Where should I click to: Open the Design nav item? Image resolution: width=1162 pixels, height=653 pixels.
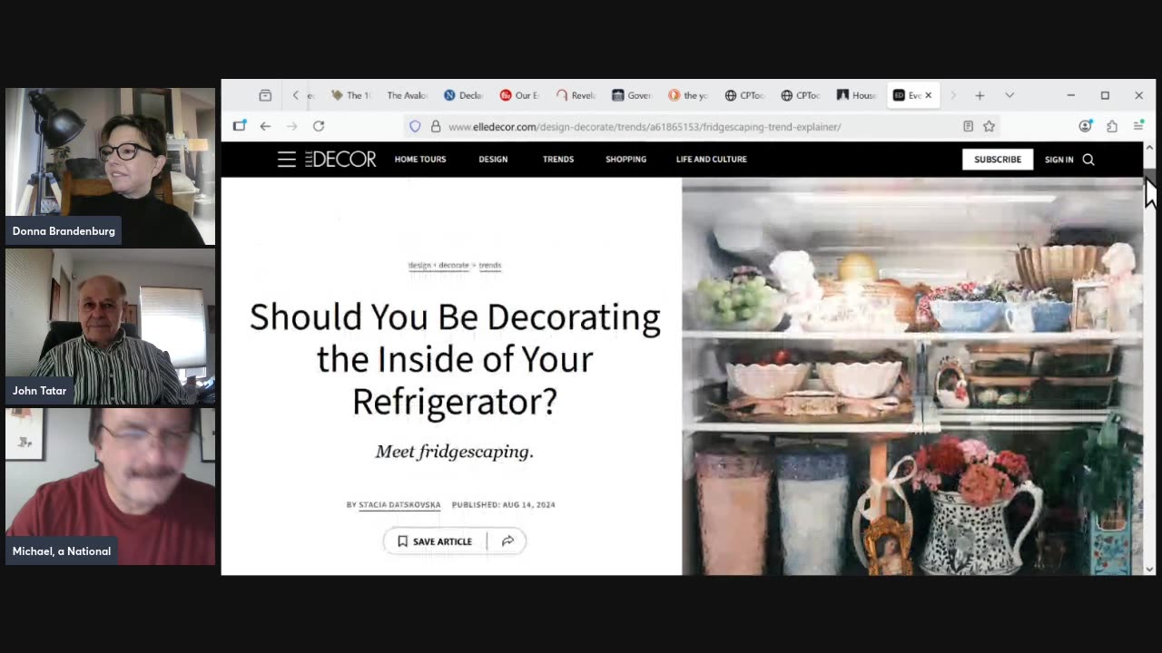(x=493, y=160)
